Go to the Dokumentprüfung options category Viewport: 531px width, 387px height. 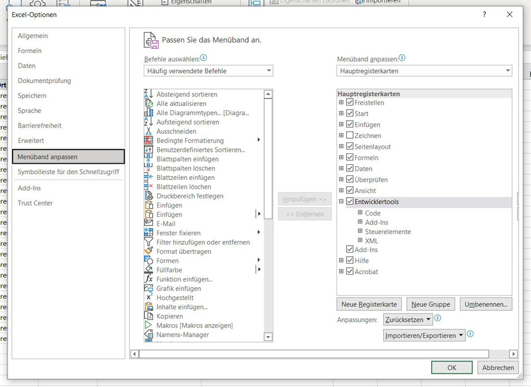coord(69,81)
